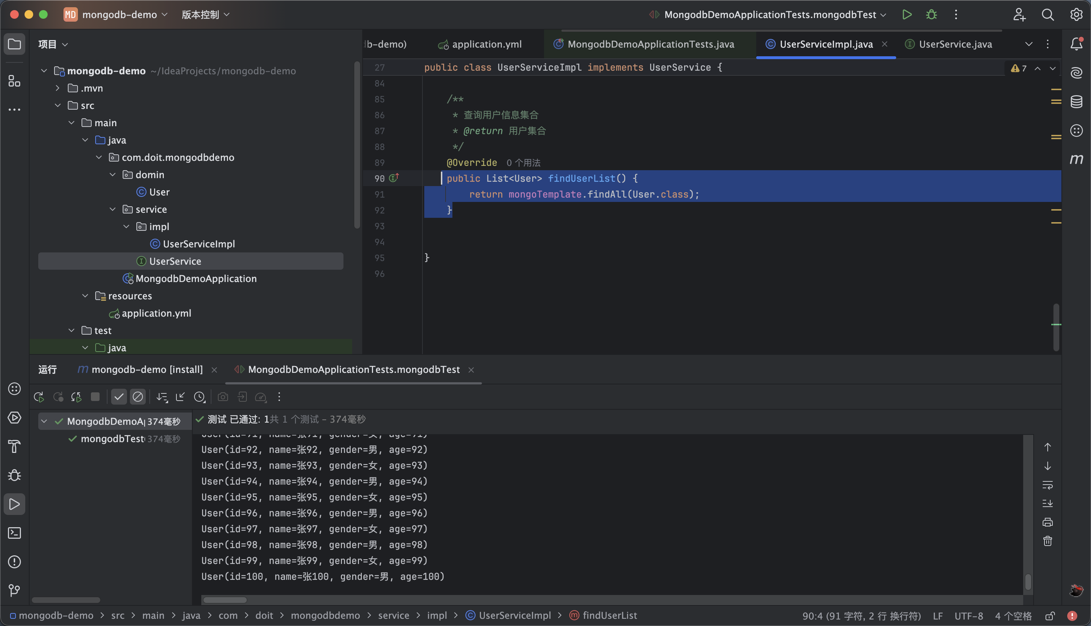
Task: Click UserServiceImpl in the breadcrumb bar
Action: pos(514,616)
